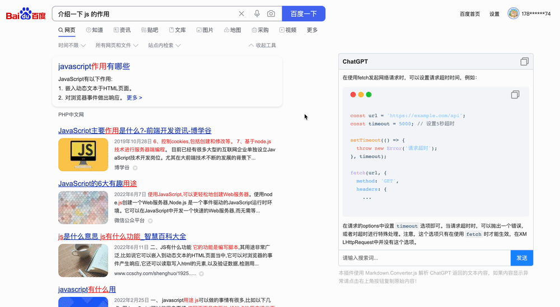Click the badge icon next to 博学谷
The height and width of the screenshot is (307, 560).
pos(135,168)
